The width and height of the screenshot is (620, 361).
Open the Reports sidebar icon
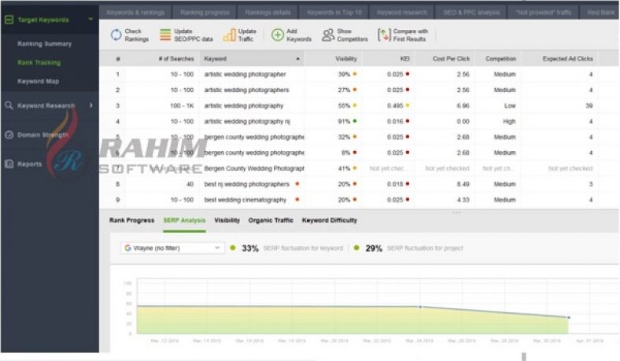pos(9,164)
